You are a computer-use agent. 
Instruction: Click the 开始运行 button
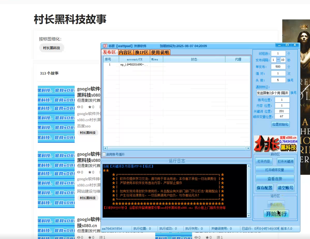276,214
